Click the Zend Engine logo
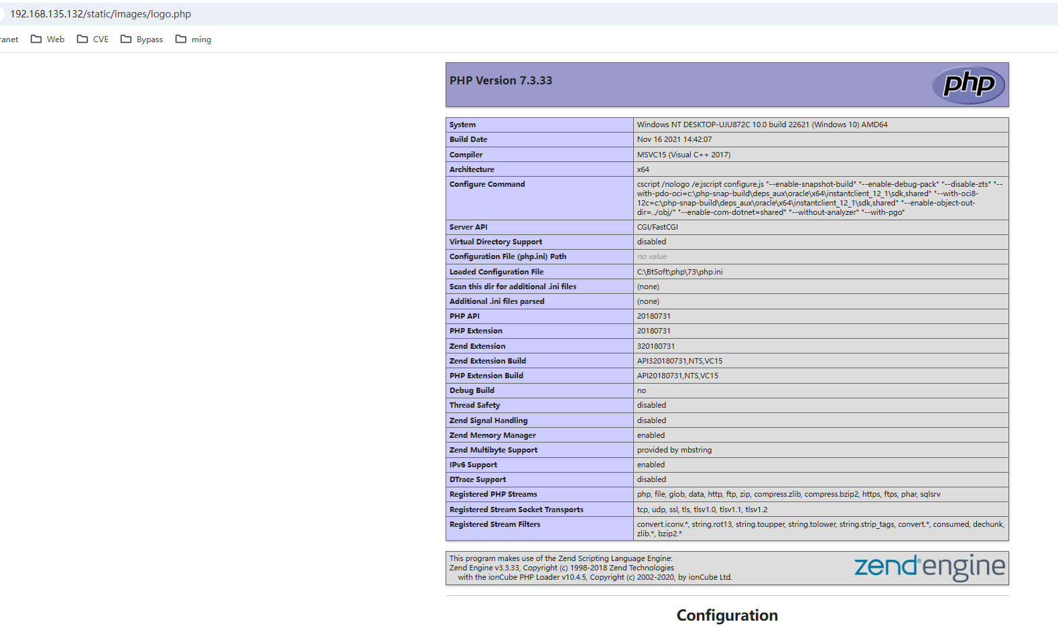This screenshot has width=1058, height=630. coord(929,567)
